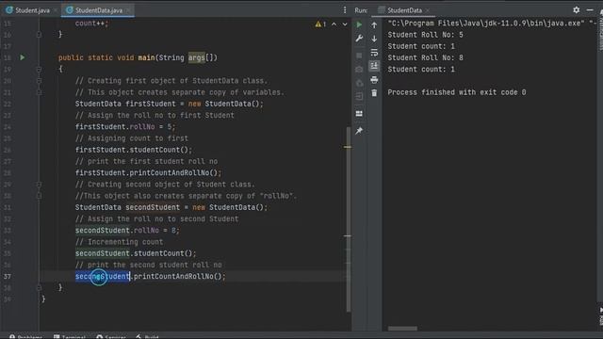This screenshot has width=603, height=339.
Task: Open the Services tool window
Action: click(111, 336)
